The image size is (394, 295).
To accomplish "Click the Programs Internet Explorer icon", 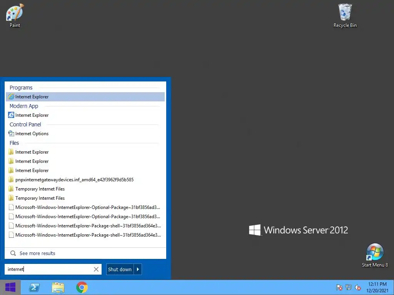I will (x=11, y=96).
